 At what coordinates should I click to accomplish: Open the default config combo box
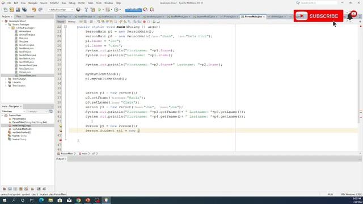pyautogui.click(x=61, y=10)
